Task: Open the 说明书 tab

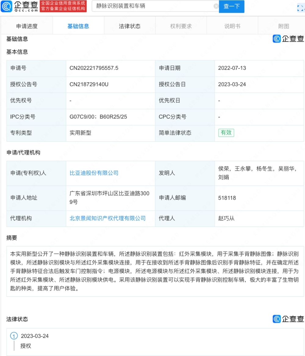Action: click(232, 26)
